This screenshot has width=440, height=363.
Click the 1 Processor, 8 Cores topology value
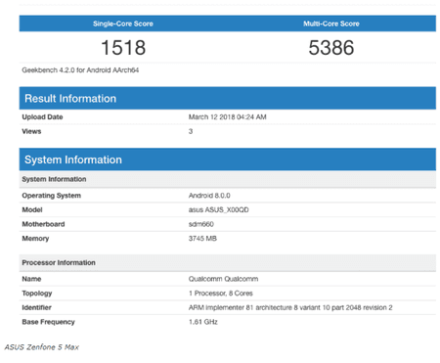point(221,294)
